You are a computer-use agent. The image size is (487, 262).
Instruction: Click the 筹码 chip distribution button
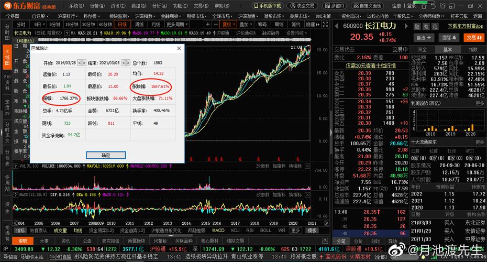click(262, 24)
